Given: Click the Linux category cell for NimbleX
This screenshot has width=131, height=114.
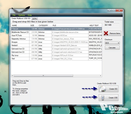Looking at the screenshot, I should click(x=45, y=45).
